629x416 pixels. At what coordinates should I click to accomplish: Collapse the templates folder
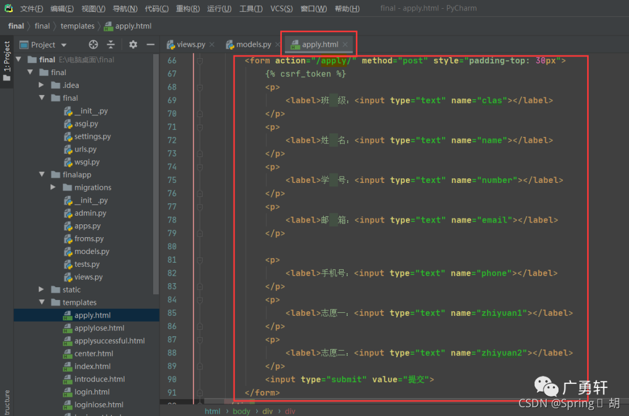point(41,302)
